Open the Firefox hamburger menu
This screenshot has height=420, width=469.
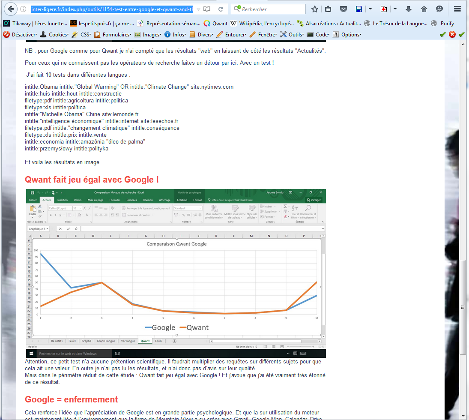tap(457, 9)
